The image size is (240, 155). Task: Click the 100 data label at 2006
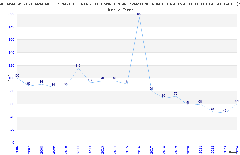pos(17,76)
